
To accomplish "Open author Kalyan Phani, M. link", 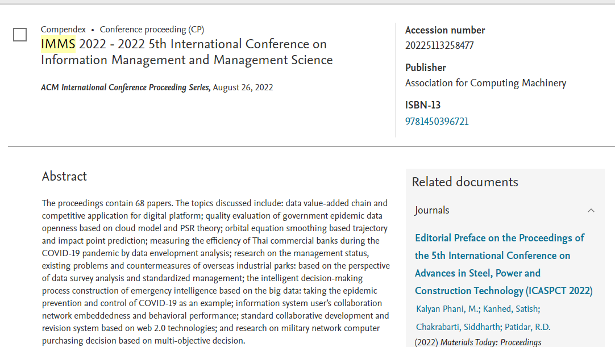I will click(x=447, y=309).
